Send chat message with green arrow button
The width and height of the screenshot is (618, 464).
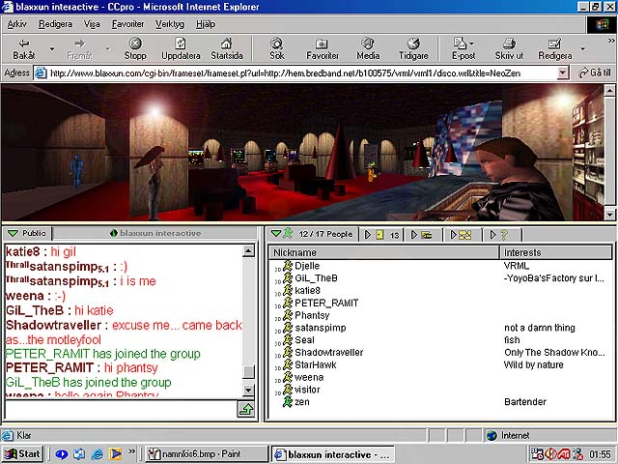(x=246, y=409)
